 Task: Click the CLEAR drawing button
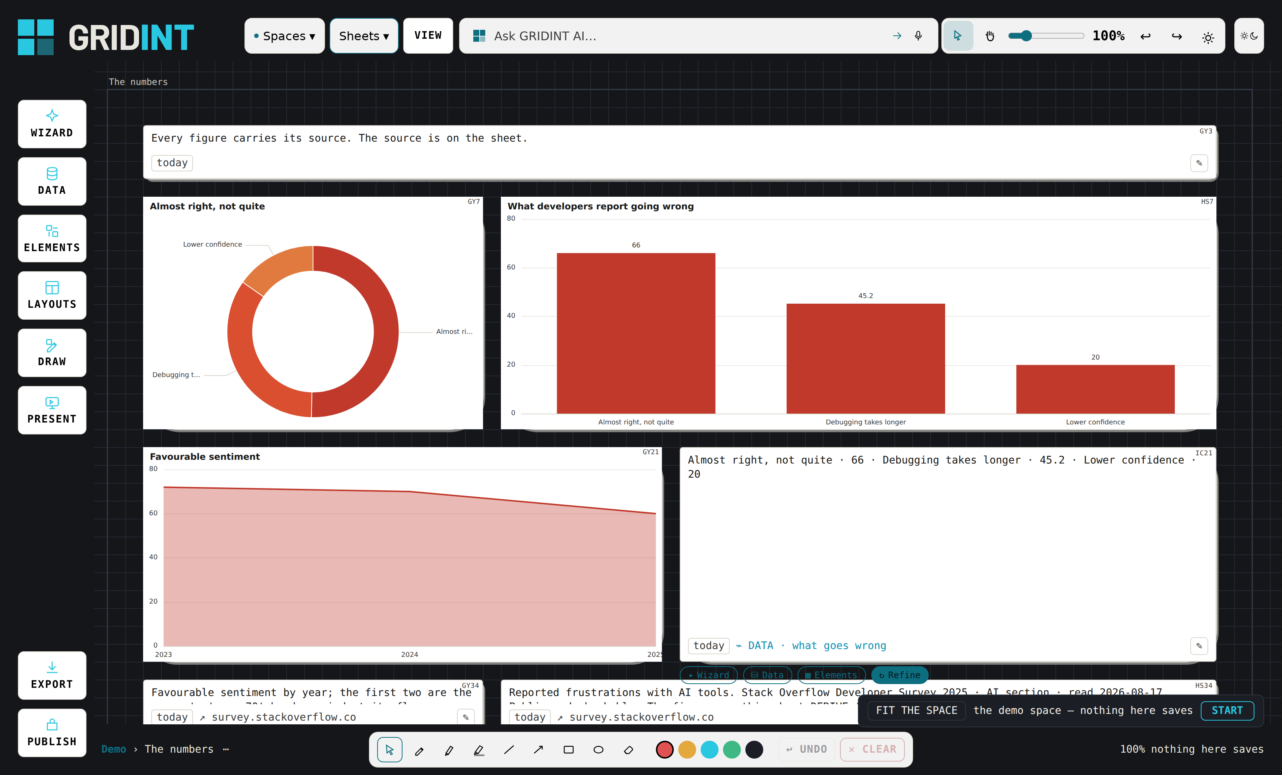[872, 750]
